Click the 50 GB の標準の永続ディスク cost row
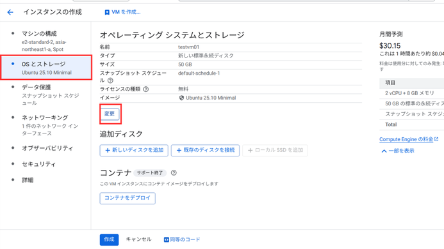 point(412,103)
